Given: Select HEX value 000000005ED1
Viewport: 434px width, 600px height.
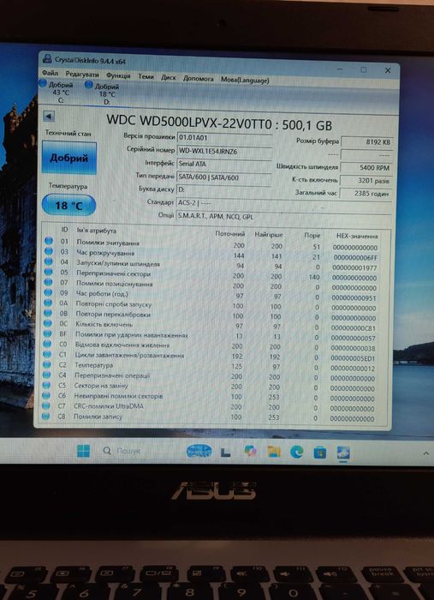Looking at the screenshot, I should 353,358.
